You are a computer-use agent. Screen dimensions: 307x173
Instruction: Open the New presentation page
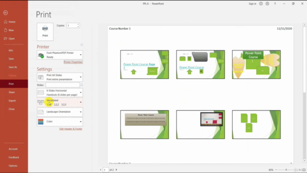pyautogui.click(x=11, y=30)
